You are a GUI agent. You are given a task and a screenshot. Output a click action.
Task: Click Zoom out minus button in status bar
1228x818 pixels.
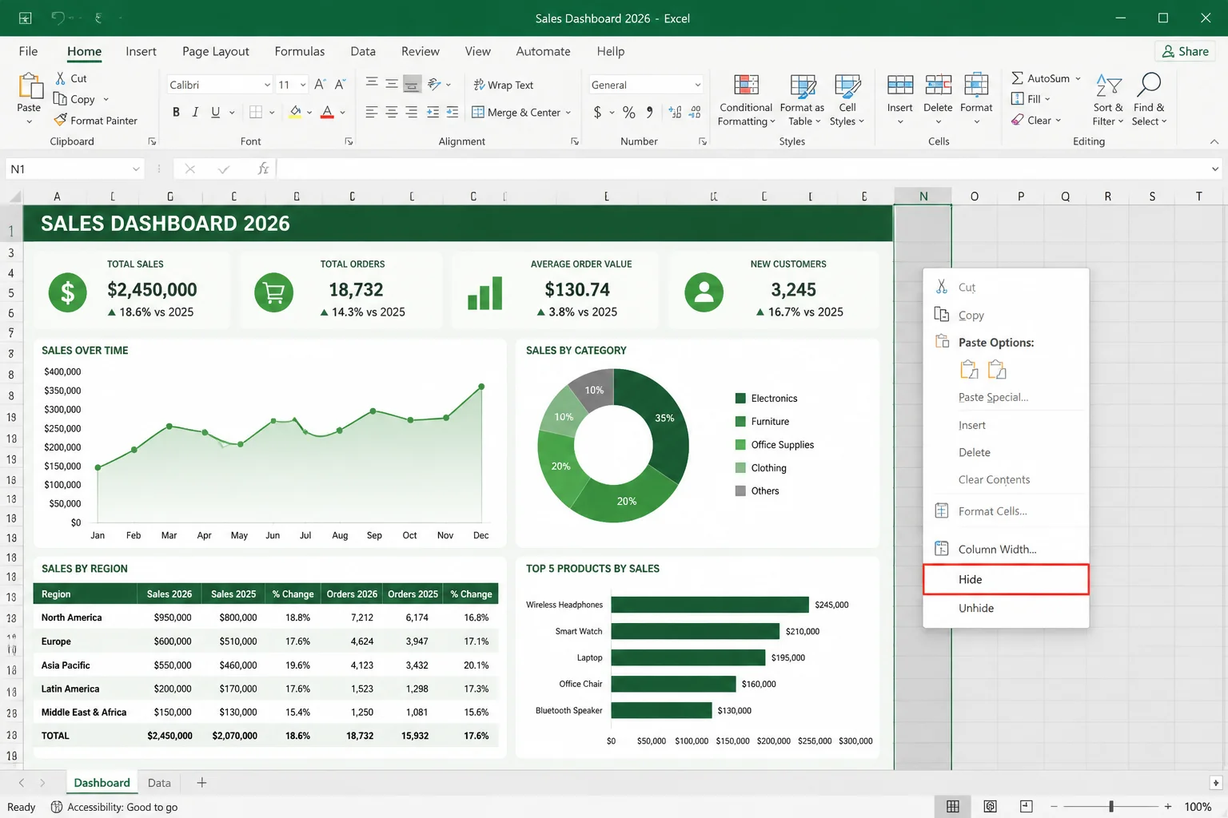click(x=1054, y=807)
